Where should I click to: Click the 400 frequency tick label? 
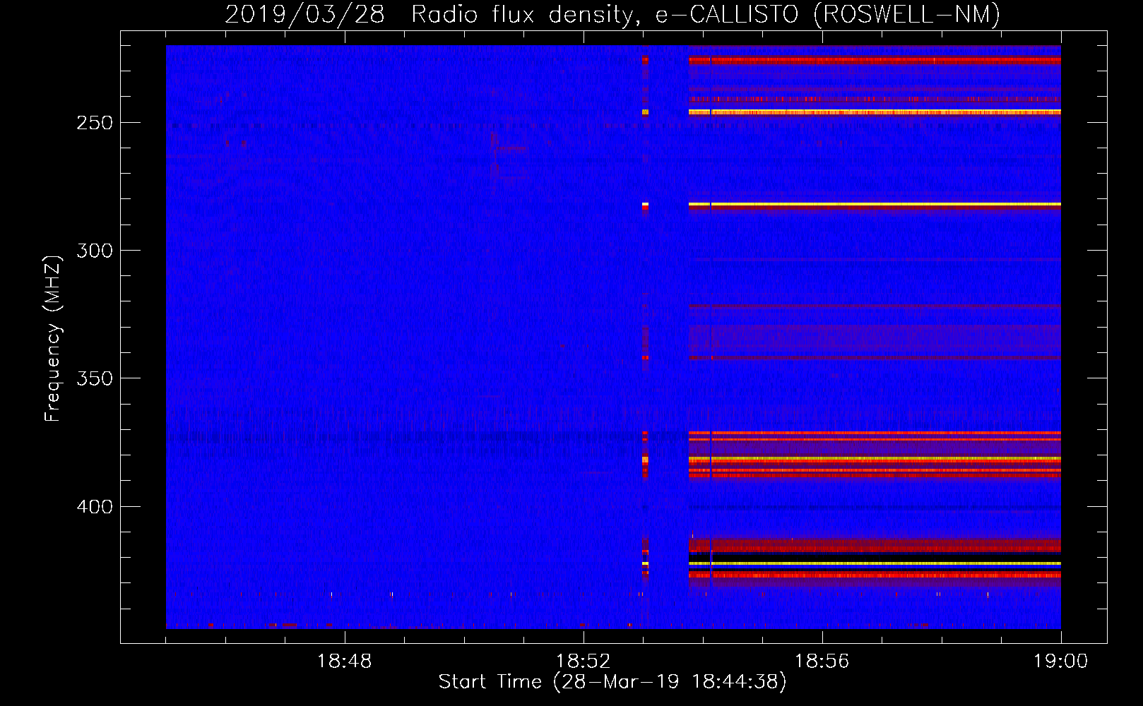click(95, 507)
